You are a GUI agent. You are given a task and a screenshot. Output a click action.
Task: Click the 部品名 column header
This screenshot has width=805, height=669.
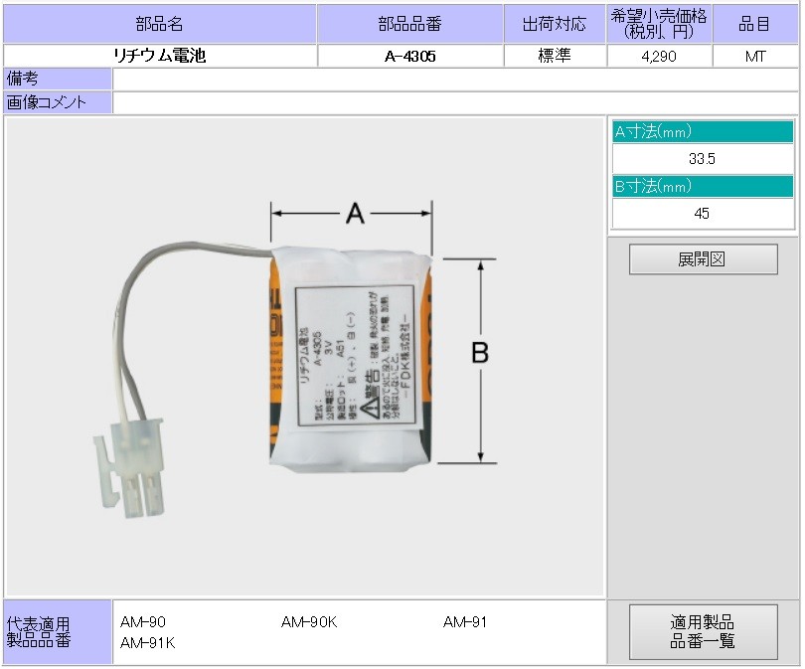coord(160,24)
